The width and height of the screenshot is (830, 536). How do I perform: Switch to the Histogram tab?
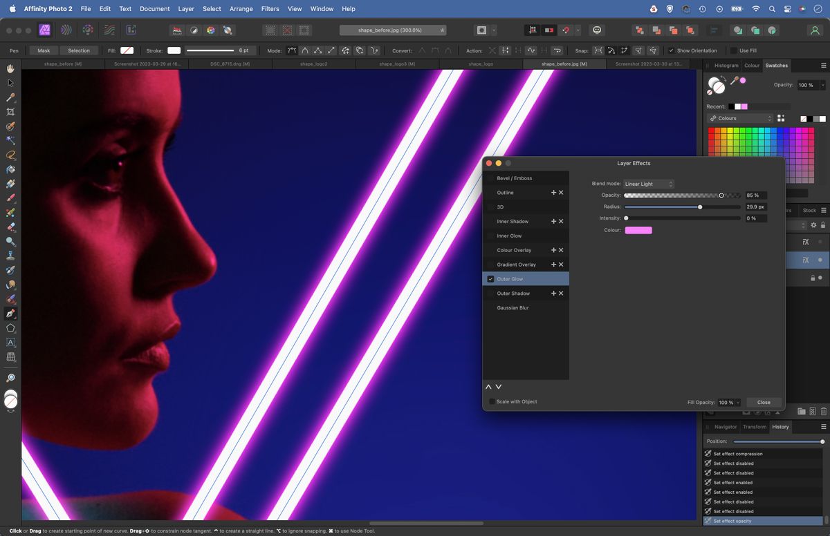coord(726,66)
